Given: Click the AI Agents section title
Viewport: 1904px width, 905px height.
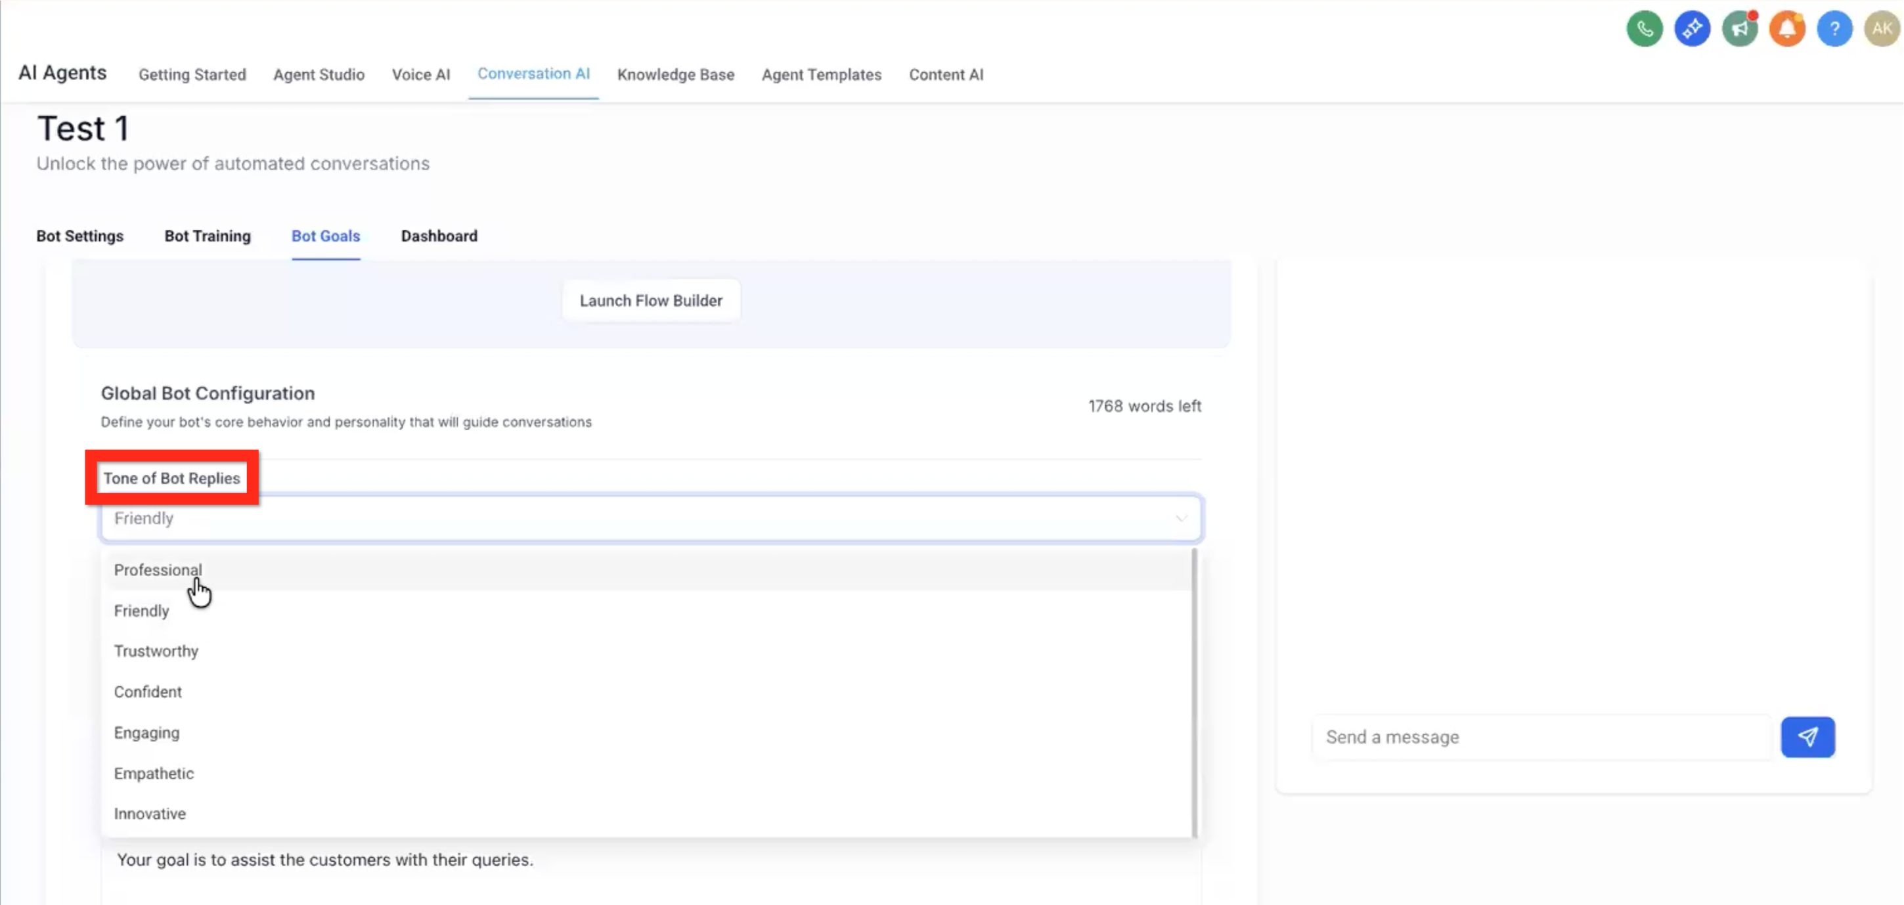Looking at the screenshot, I should (x=62, y=72).
